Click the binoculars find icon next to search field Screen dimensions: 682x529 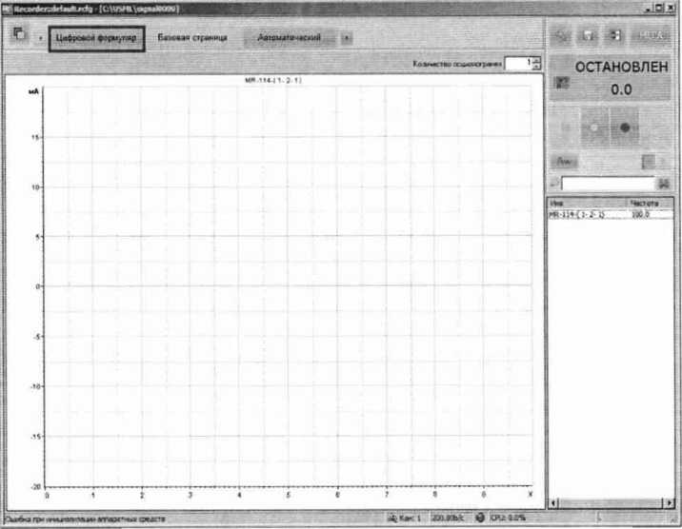[x=664, y=183]
